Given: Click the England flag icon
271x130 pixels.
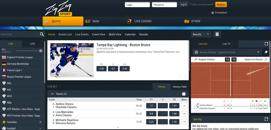Looking at the screenshot, I should click(4, 57).
